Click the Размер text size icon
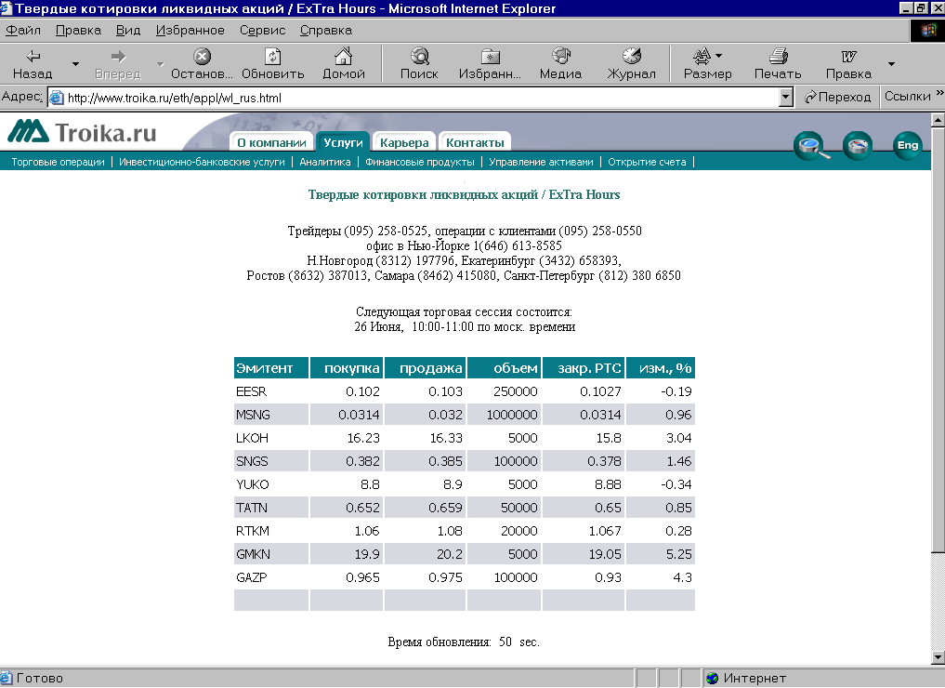 point(702,56)
